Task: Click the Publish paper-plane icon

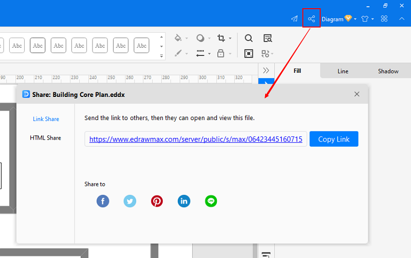Action: pos(294,18)
